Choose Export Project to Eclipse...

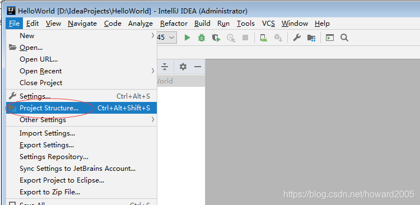pos(81,180)
